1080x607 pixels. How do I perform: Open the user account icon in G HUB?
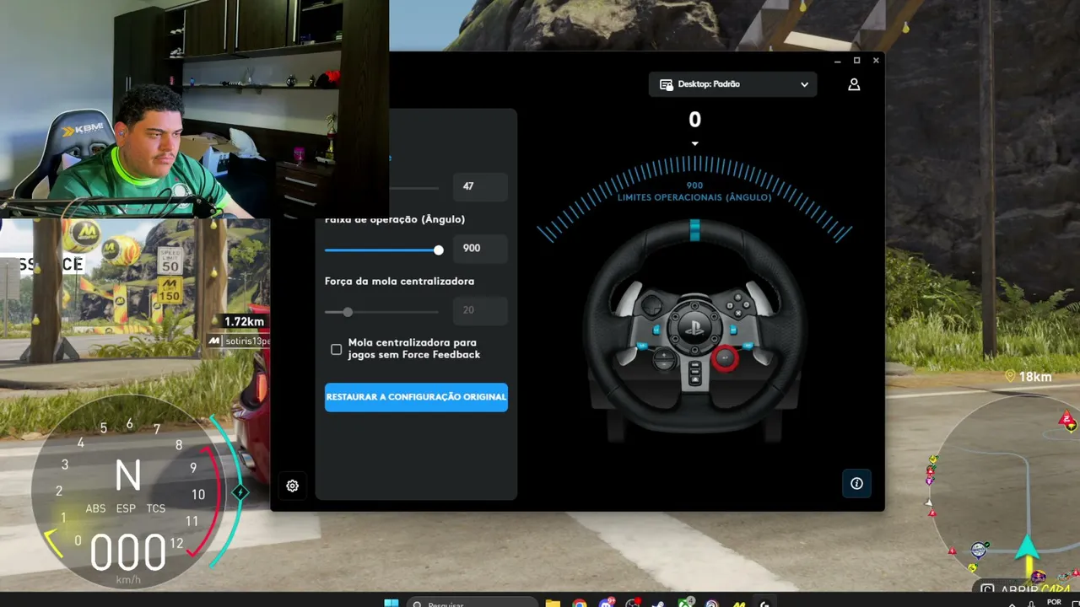point(854,84)
